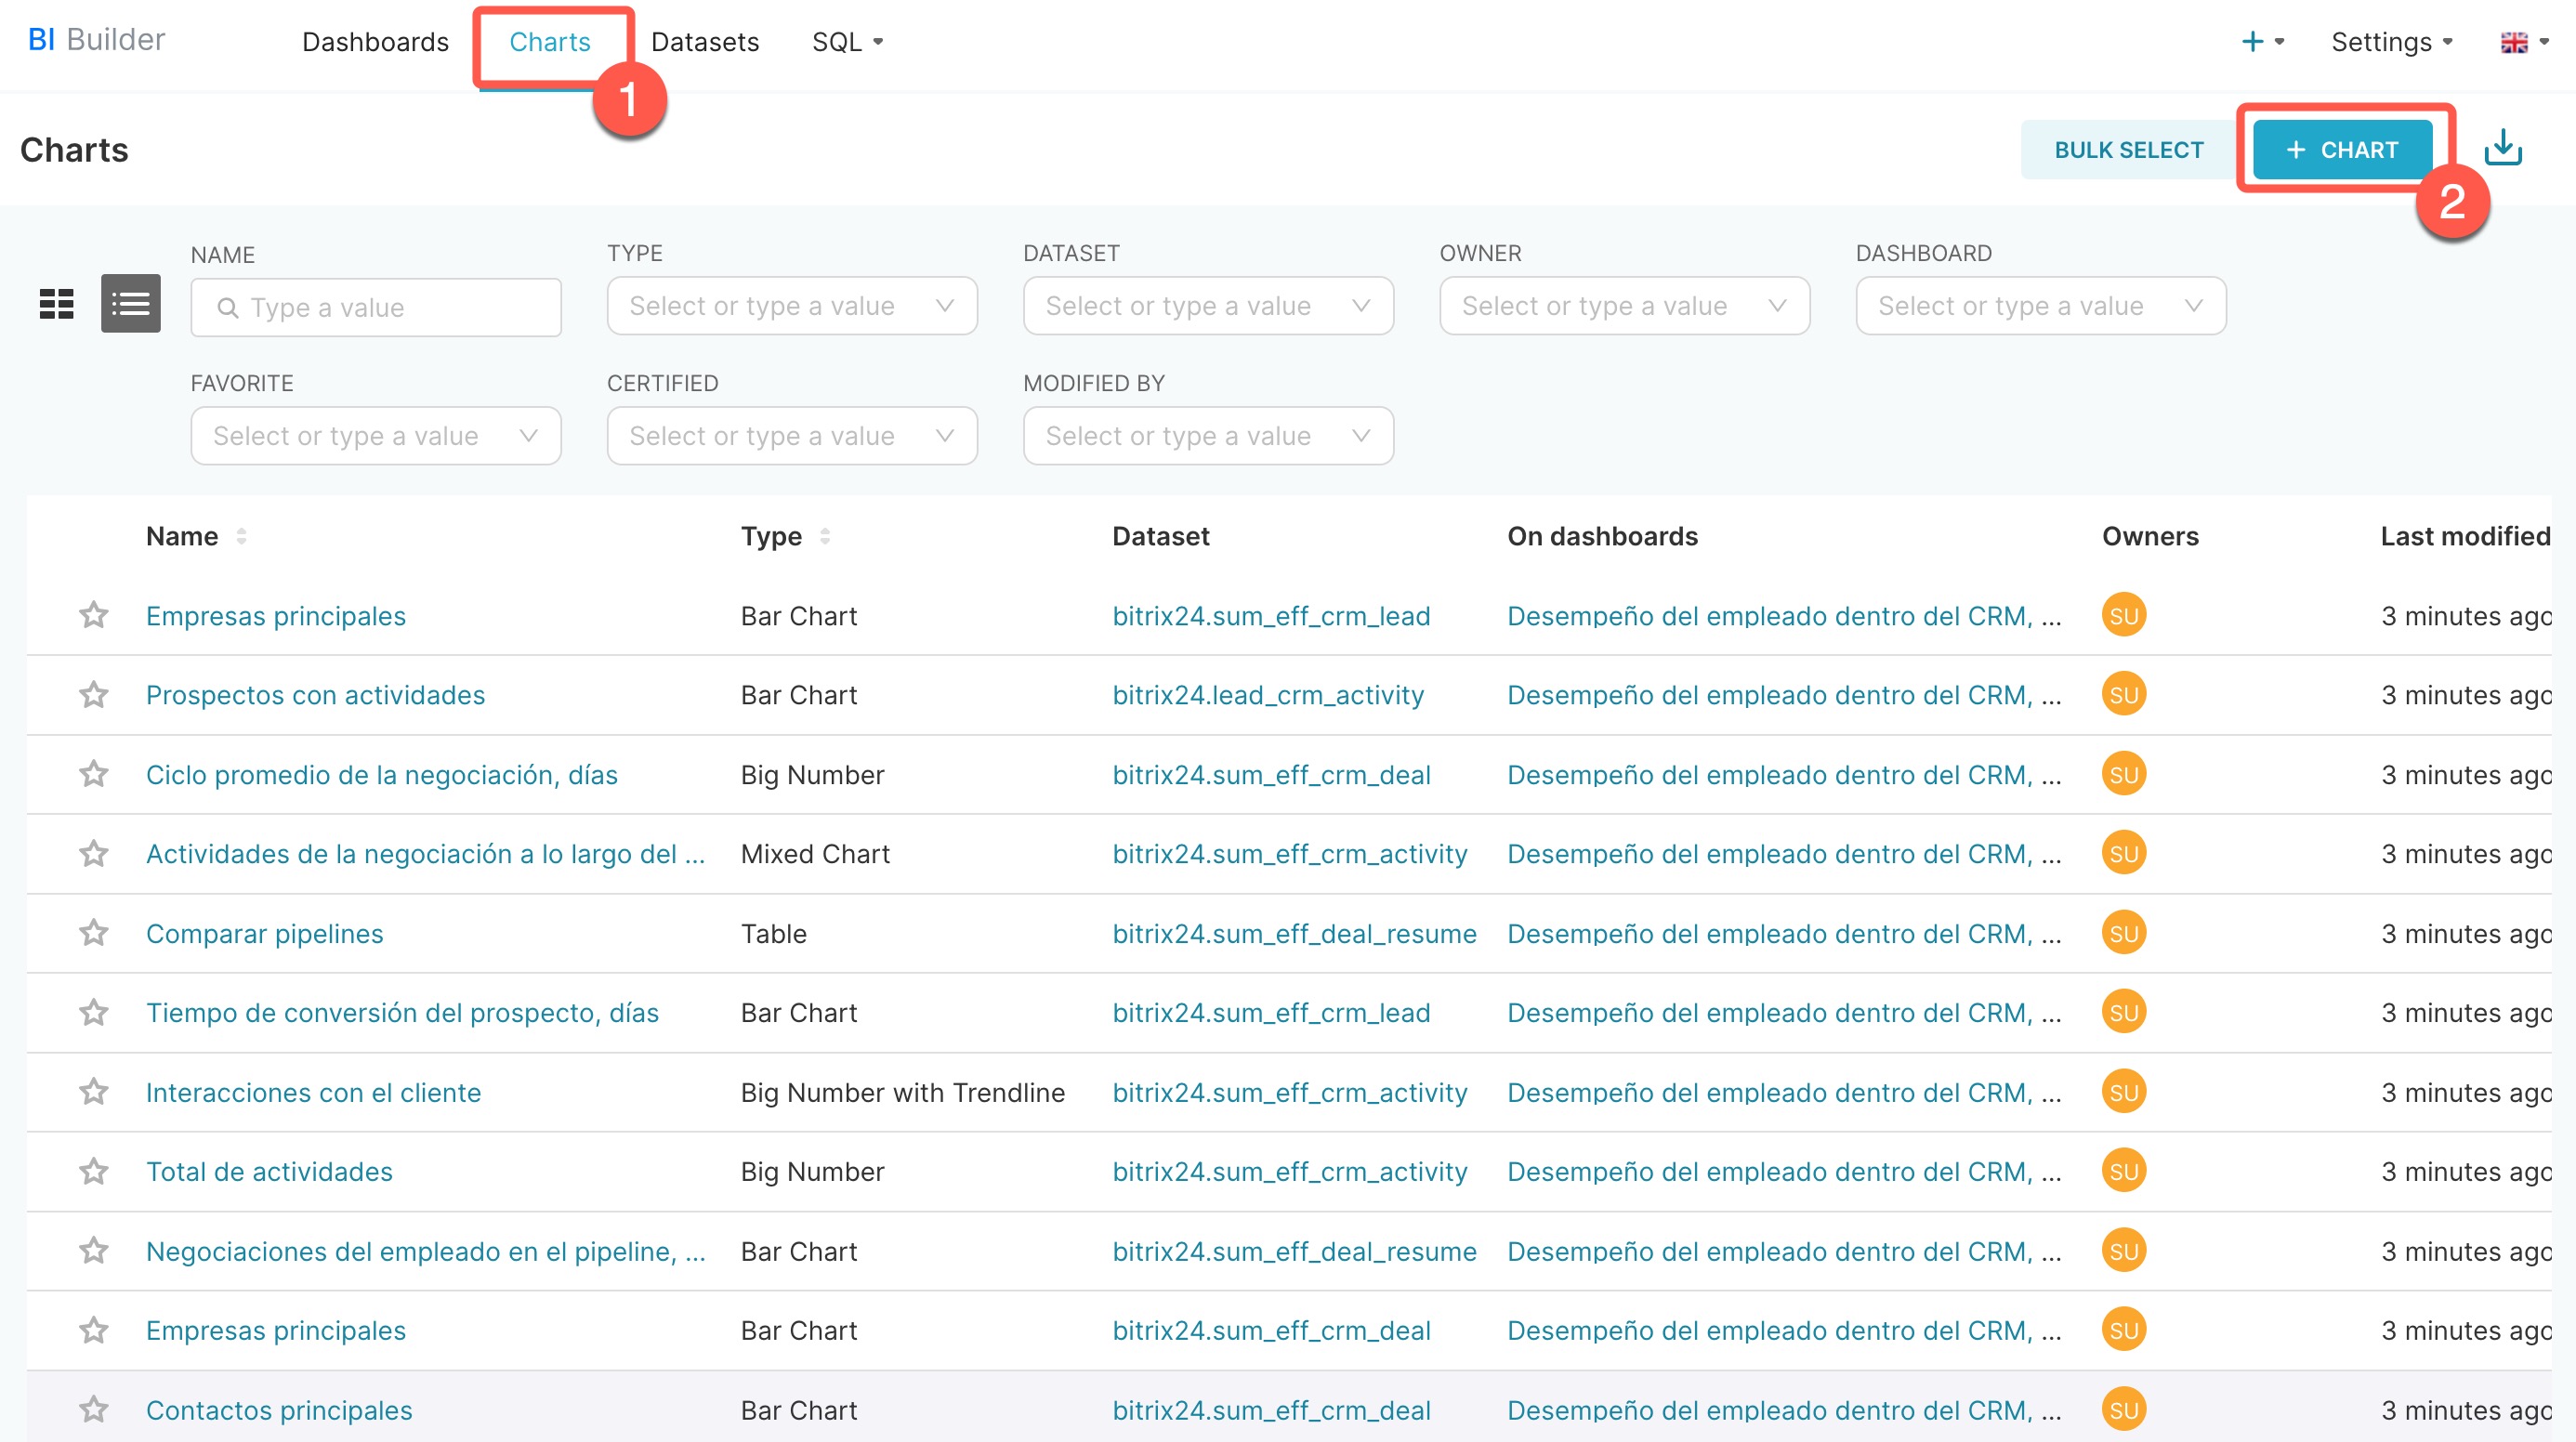
Task: Star the Comparar pipelines chart
Action: coord(94,933)
